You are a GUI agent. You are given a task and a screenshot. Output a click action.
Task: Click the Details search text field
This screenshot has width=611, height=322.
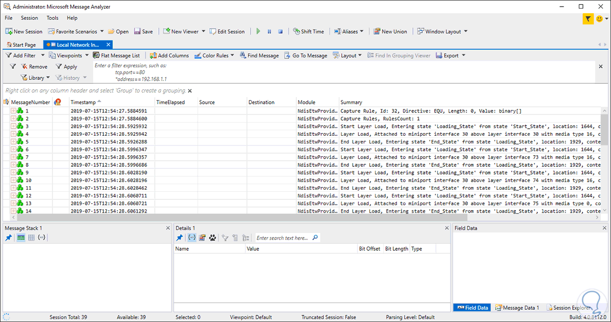[283, 238]
